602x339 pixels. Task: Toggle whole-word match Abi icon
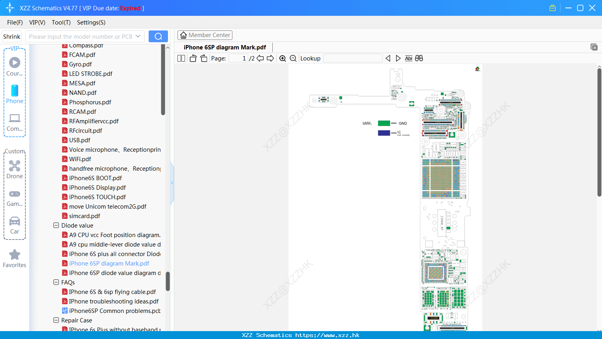tap(409, 58)
